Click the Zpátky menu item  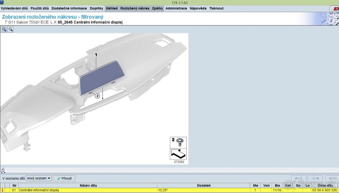pyautogui.click(x=157, y=8)
